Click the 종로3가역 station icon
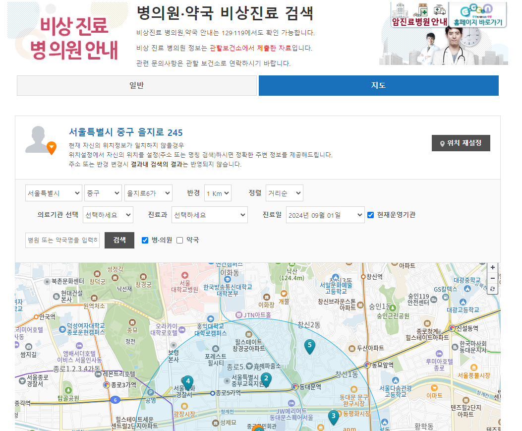 pos(107,385)
